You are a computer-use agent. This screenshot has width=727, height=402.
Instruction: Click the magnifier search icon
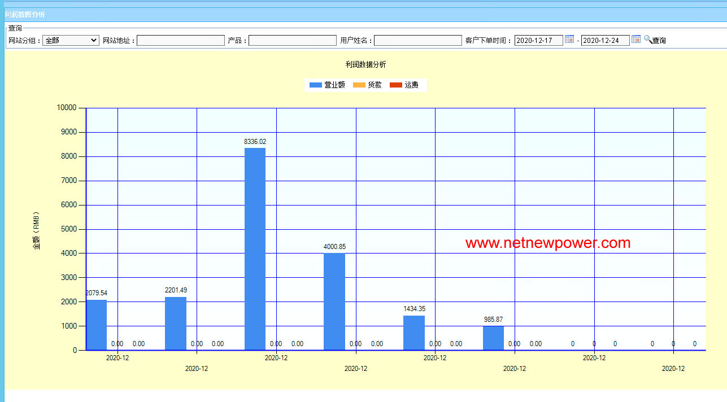pyautogui.click(x=647, y=40)
